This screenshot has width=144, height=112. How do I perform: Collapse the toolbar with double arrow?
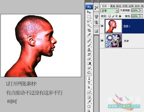(x=92, y=1)
